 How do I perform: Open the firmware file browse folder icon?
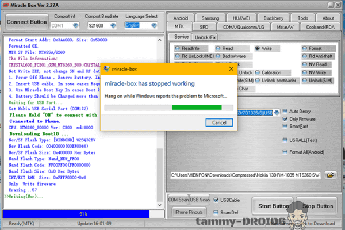330,175
